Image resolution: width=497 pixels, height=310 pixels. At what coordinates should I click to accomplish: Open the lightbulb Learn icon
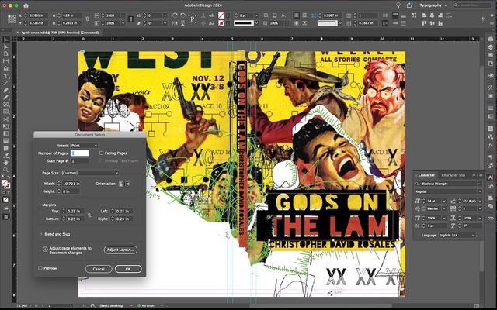coord(398,5)
